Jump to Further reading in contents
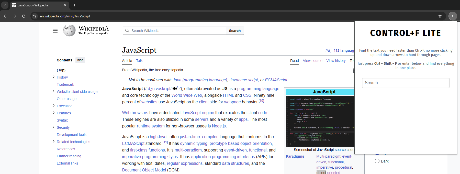 click(x=69, y=156)
